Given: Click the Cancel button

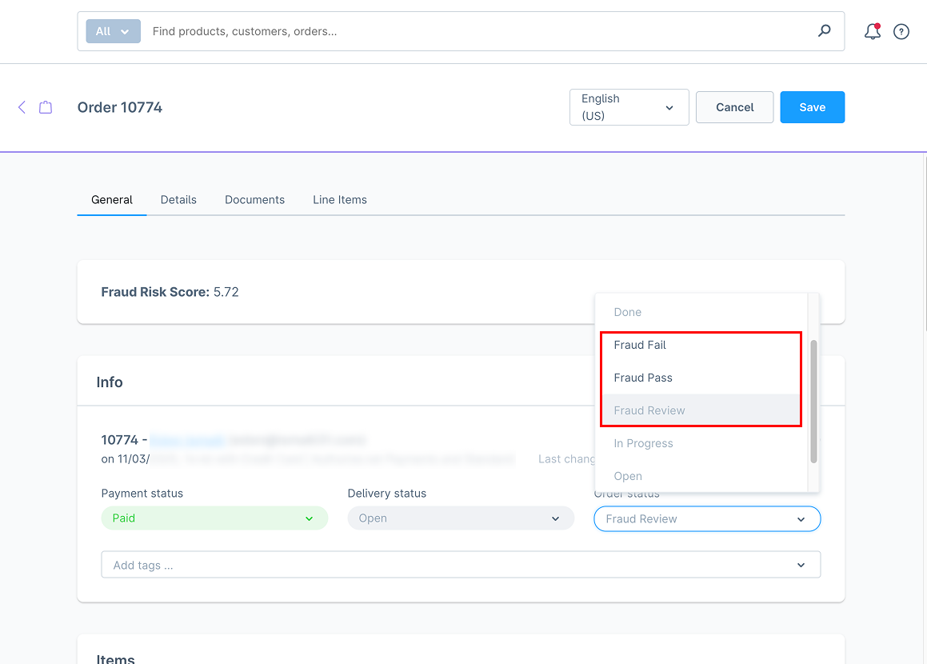Looking at the screenshot, I should pyautogui.click(x=734, y=107).
